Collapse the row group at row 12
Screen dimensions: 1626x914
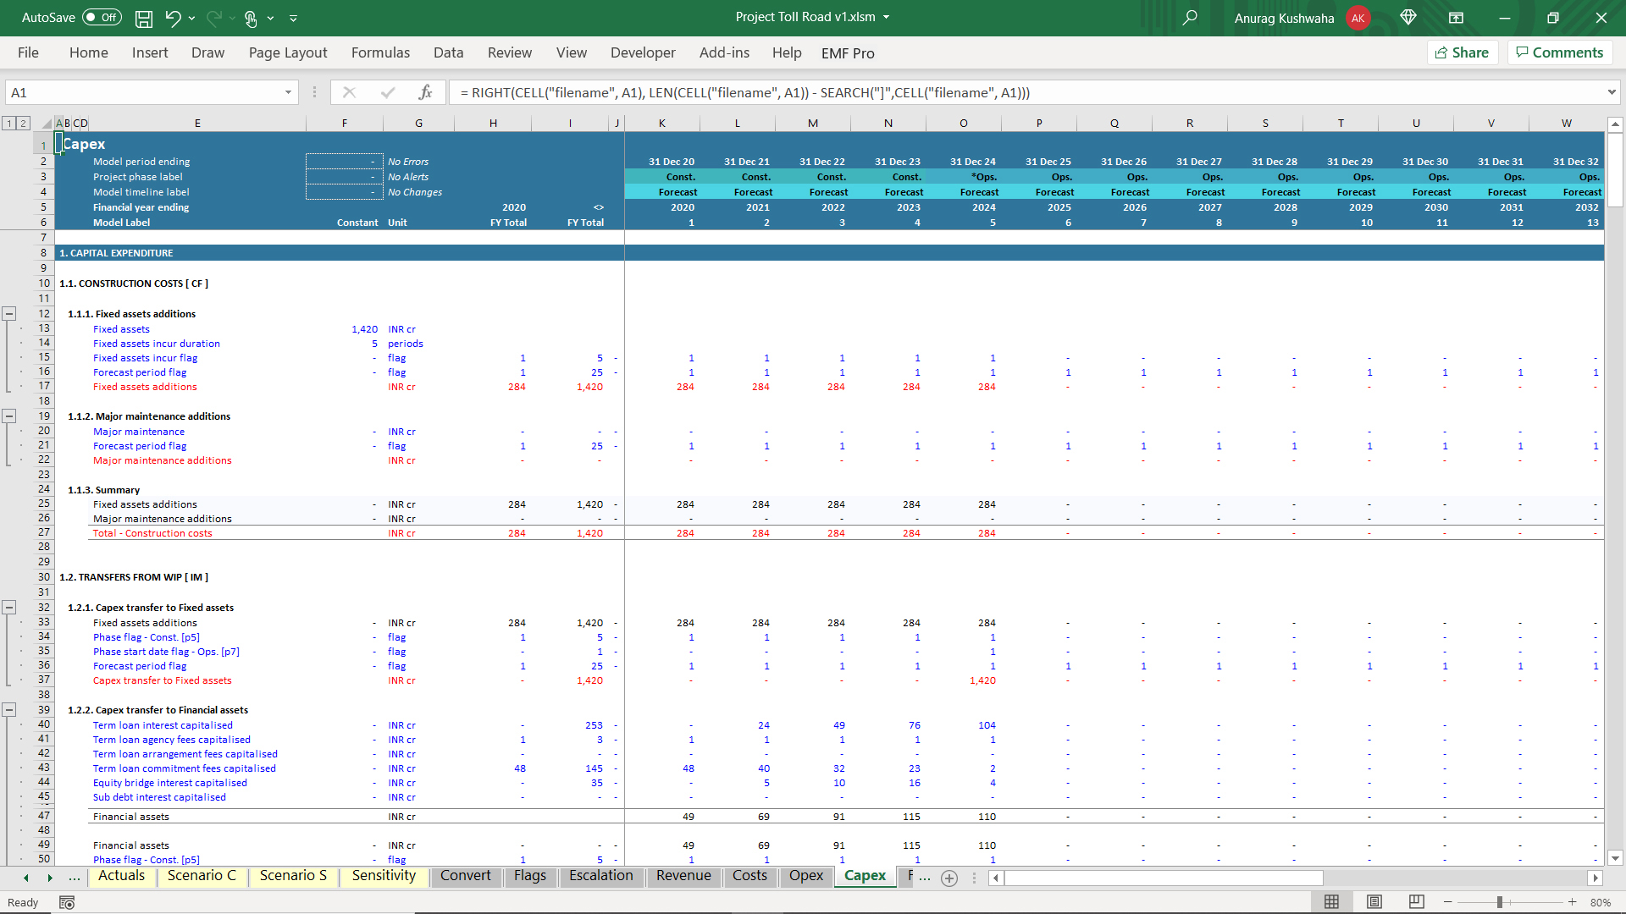pos(9,314)
